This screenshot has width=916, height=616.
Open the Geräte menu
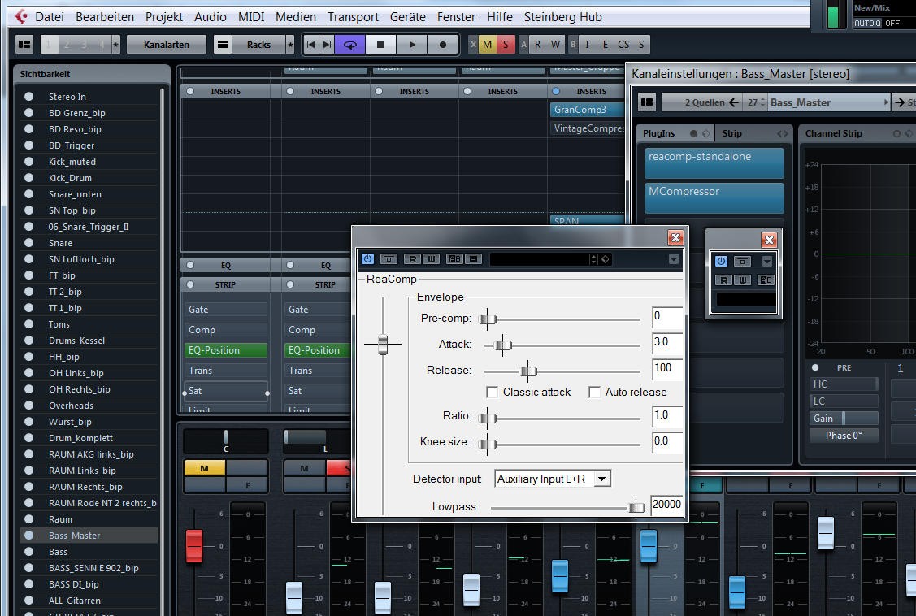[x=408, y=17]
